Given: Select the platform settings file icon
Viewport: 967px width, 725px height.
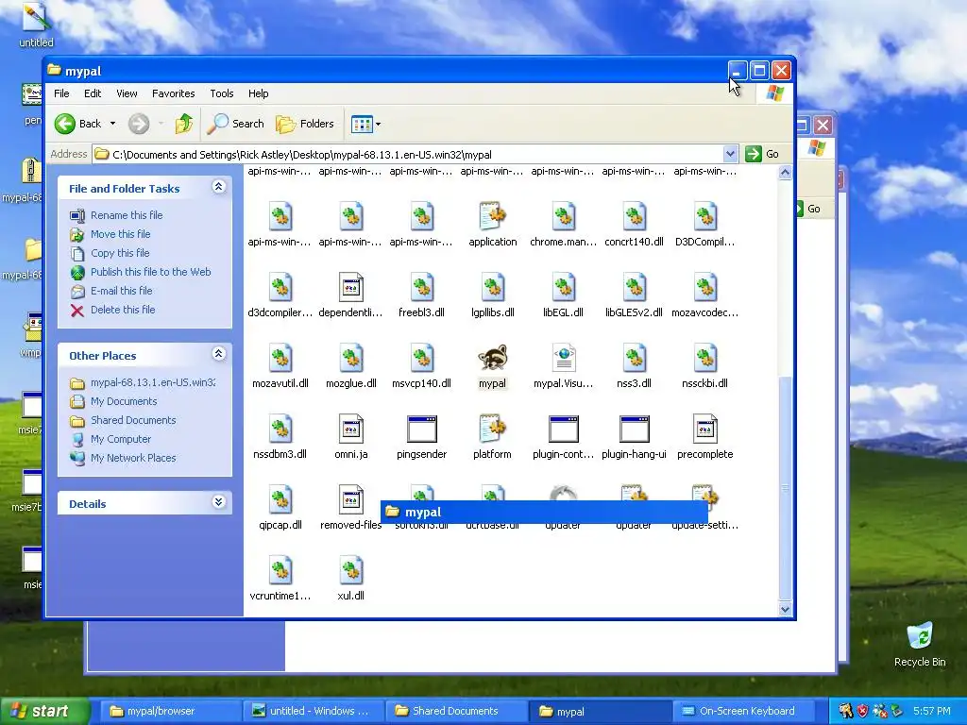Looking at the screenshot, I should click(x=492, y=430).
